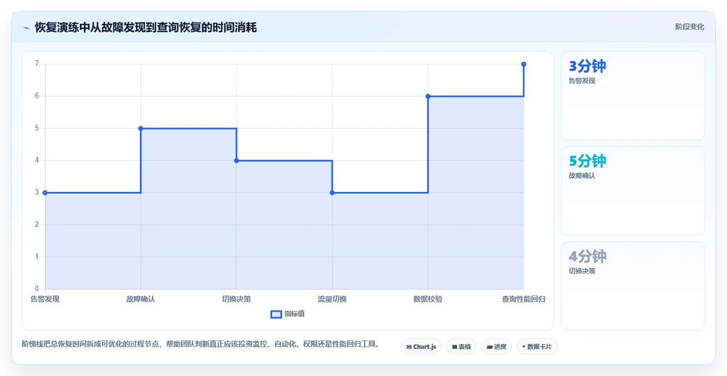Click the 告警发现 caption under 3分钟
This screenshot has height=376, width=727.
point(582,81)
